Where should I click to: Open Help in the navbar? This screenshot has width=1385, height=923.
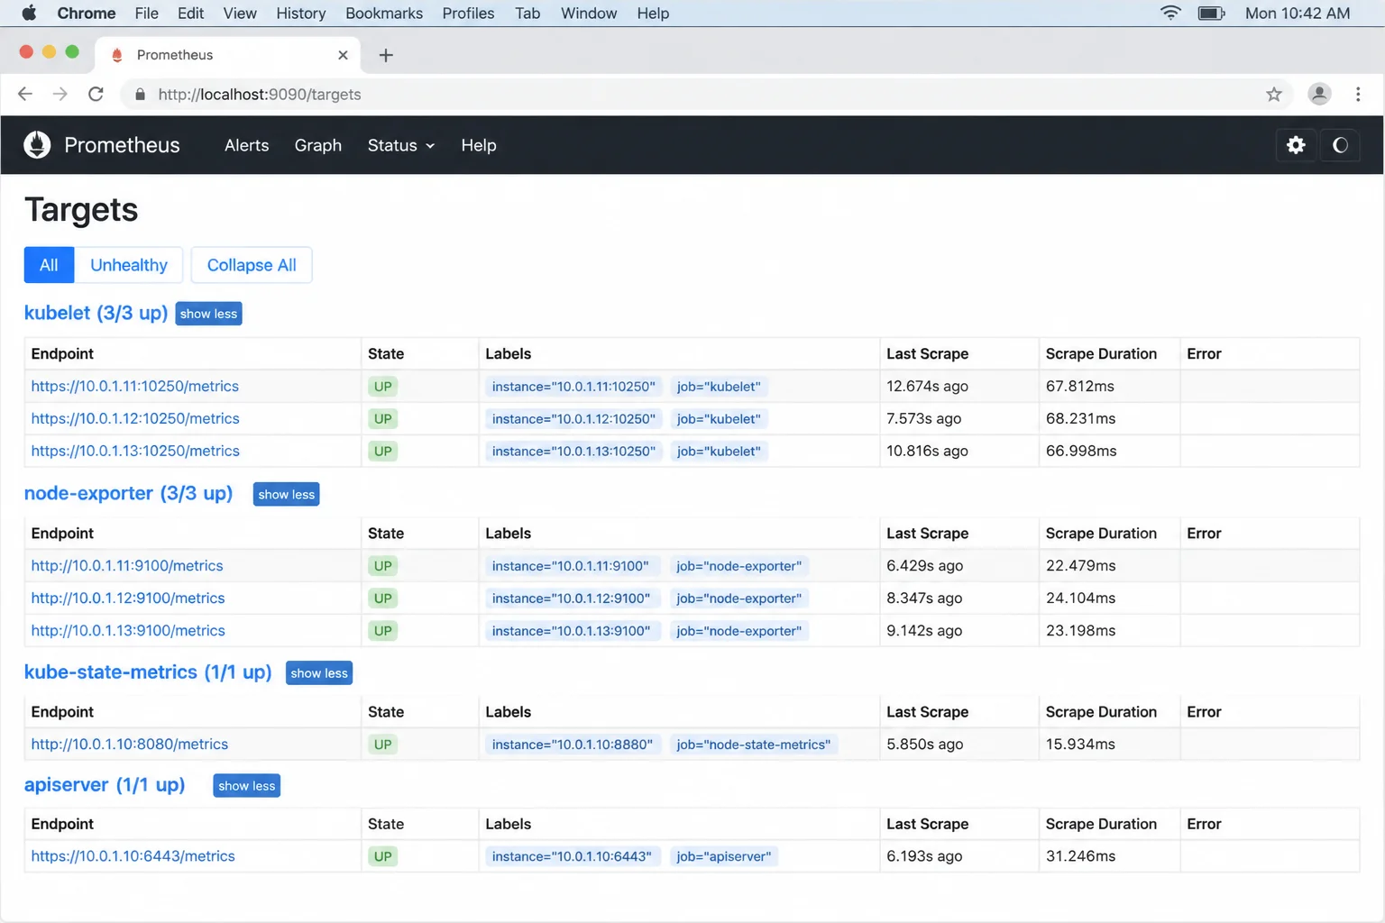click(479, 145)
